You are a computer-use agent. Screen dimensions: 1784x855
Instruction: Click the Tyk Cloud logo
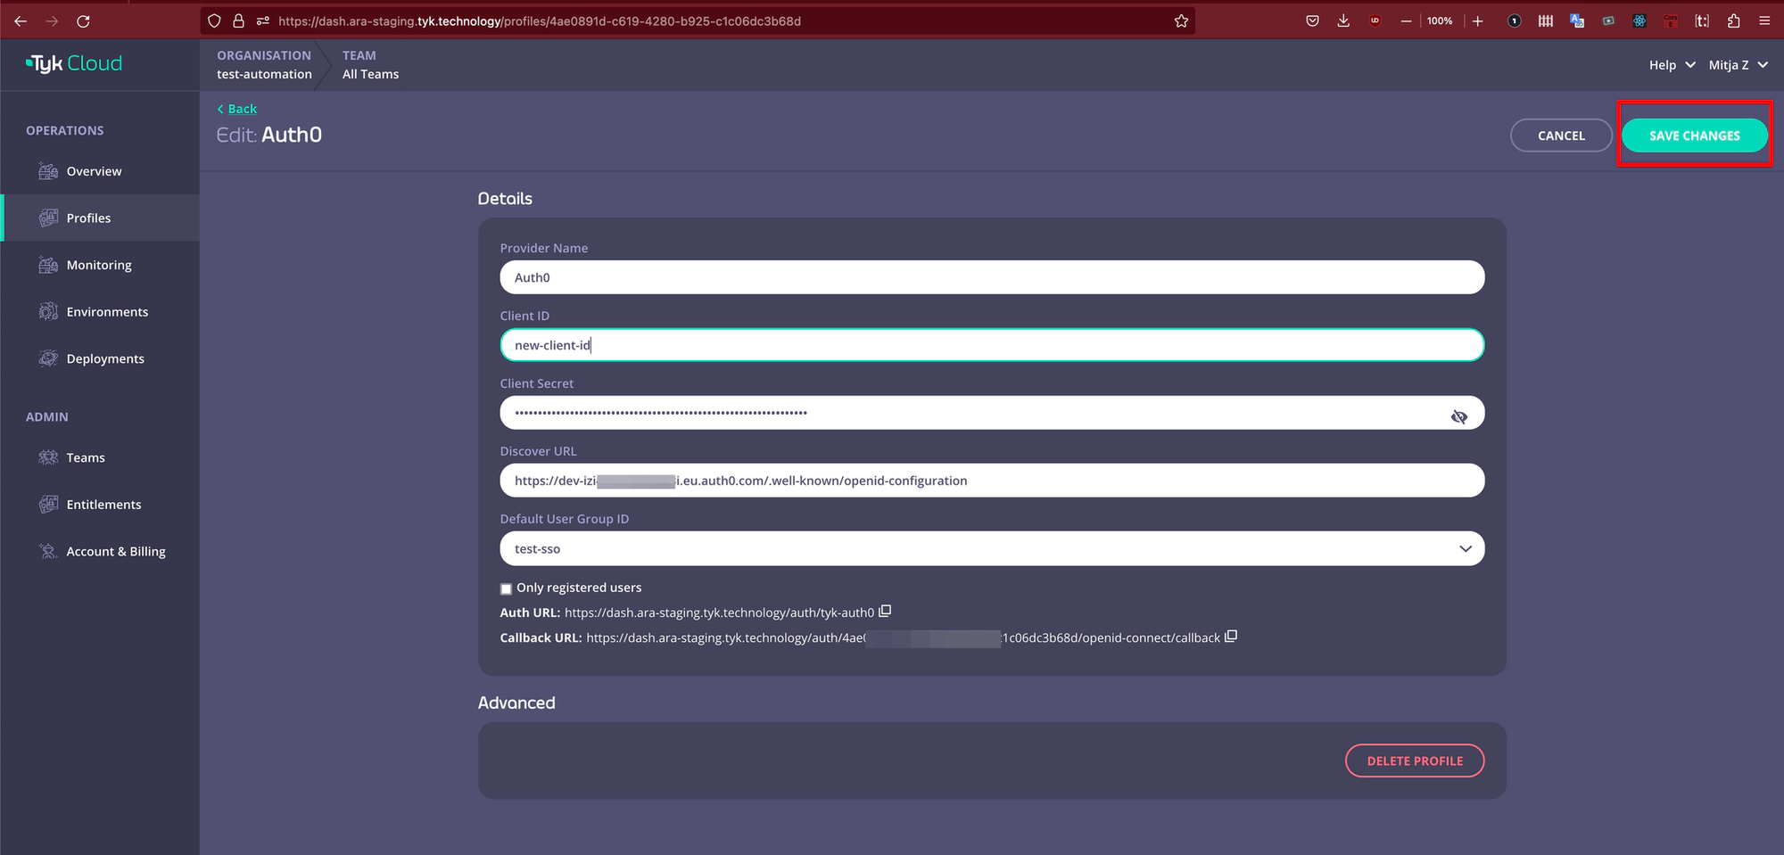tap(74, 63)
